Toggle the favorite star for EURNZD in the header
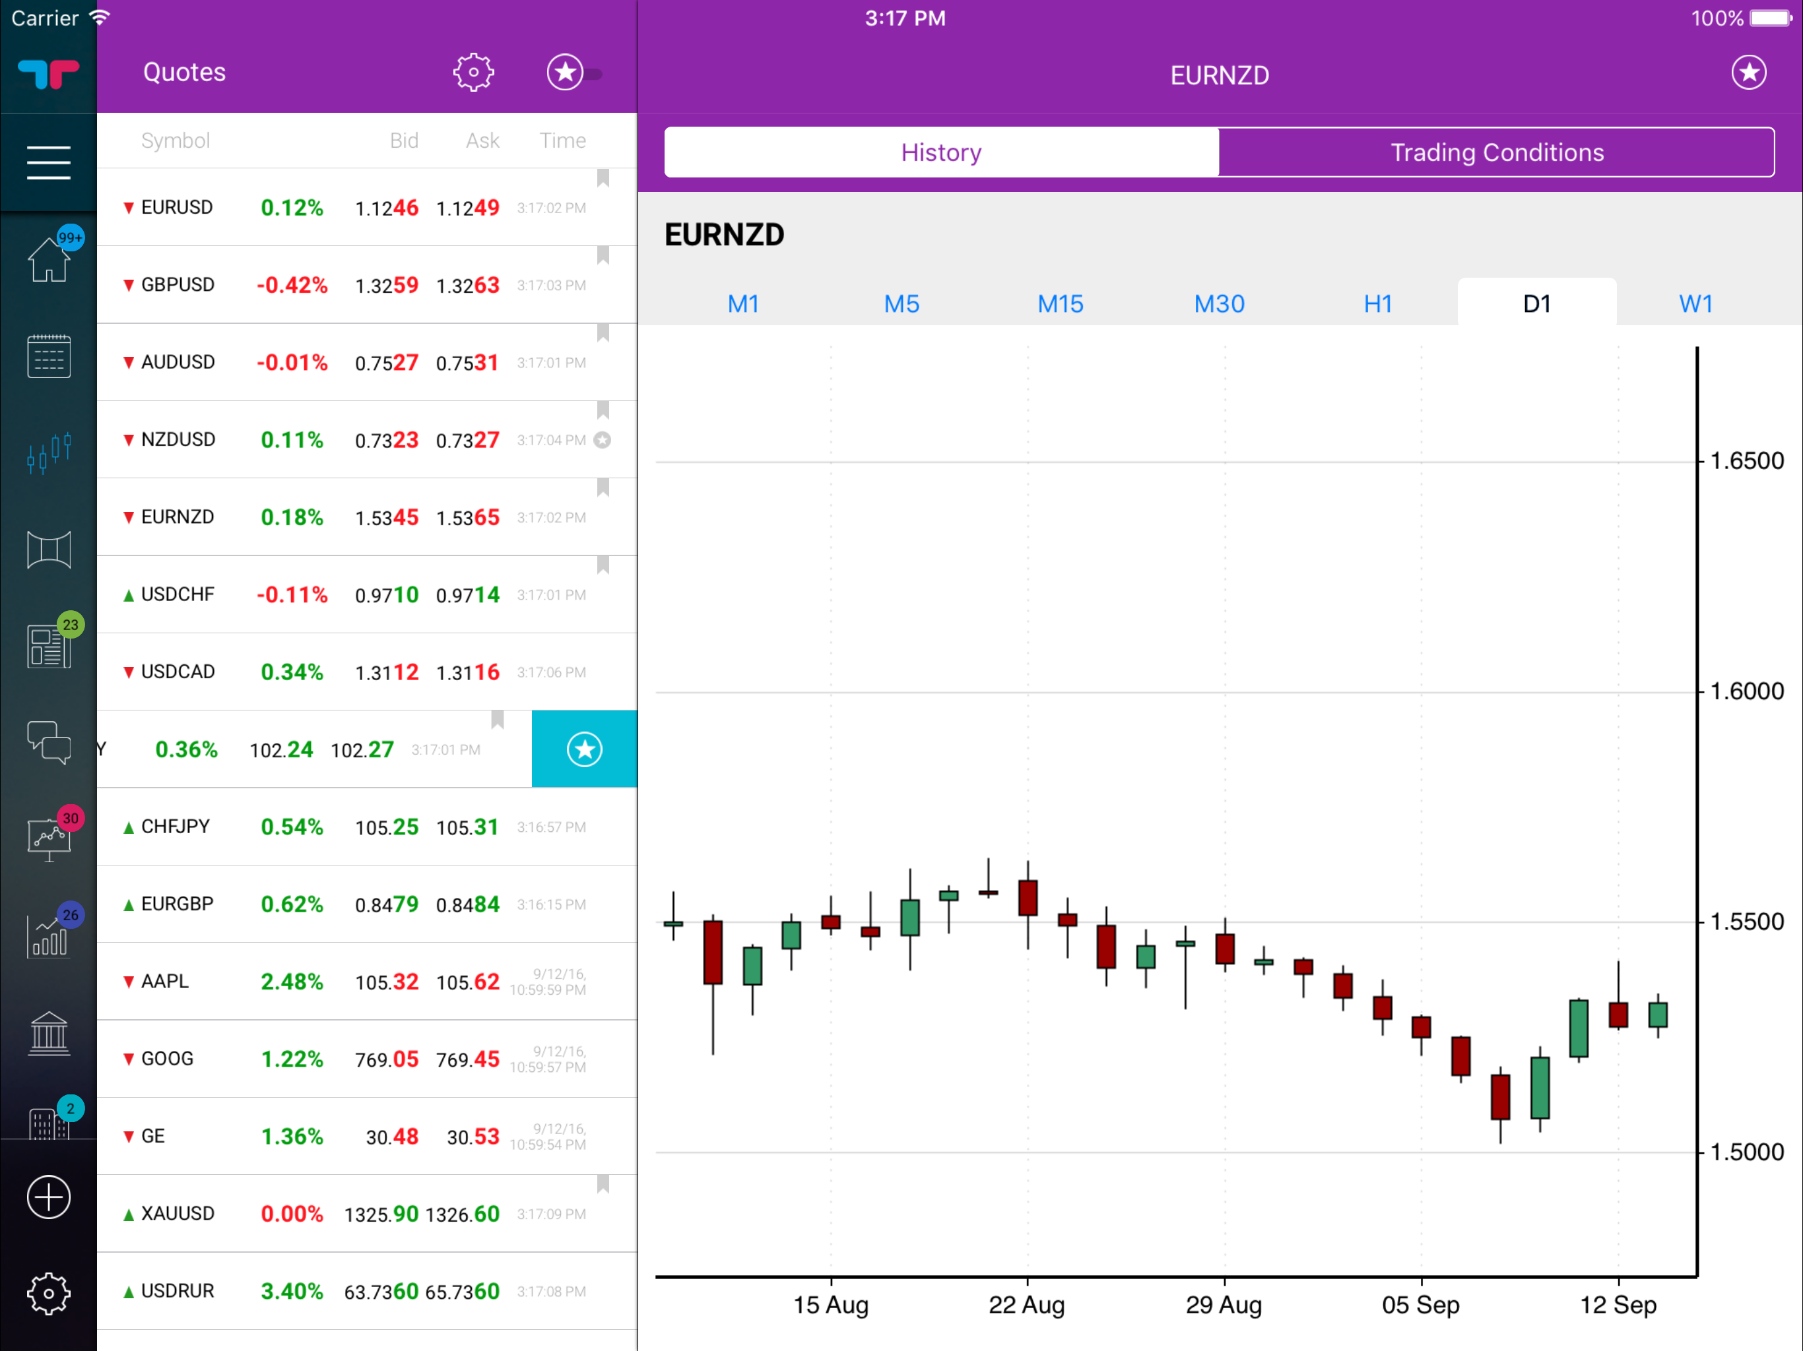Viewport: 1803px width, 1351px height. click(x=1748, y=73)
